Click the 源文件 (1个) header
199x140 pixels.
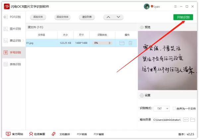pos(35,27)
